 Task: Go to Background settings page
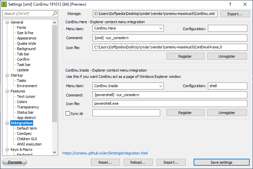26,49
